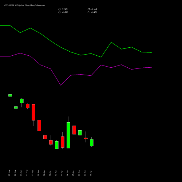Click the 26 Aug date axis label

point(27,173)
